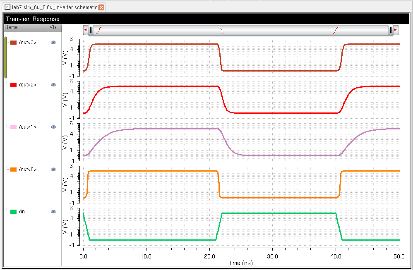The image size is (413, 270).
Task: Select the lab7 sim_6u_0.6u_inverter schematic tab
Action: pos(55,7)
